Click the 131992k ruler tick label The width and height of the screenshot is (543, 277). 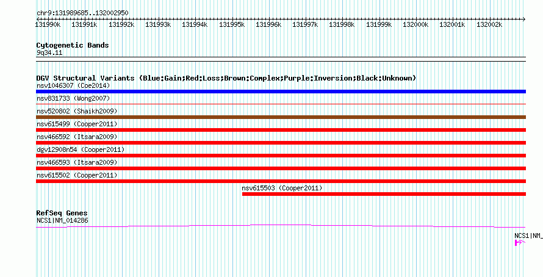pyautogui.click(x=121, y=25)
